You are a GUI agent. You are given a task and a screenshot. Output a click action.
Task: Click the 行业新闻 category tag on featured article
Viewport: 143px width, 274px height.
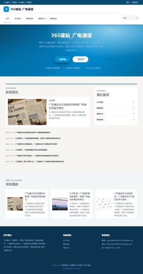point(52,100)
